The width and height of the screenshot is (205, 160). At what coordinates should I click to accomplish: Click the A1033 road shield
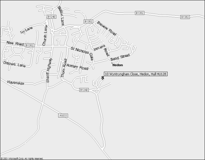click(63, 115)
